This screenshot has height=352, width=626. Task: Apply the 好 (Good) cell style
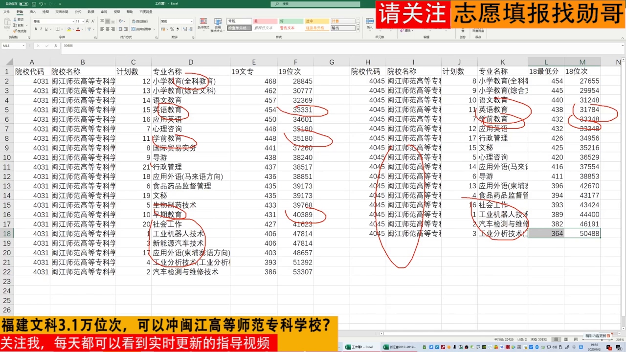coord(291,21)
